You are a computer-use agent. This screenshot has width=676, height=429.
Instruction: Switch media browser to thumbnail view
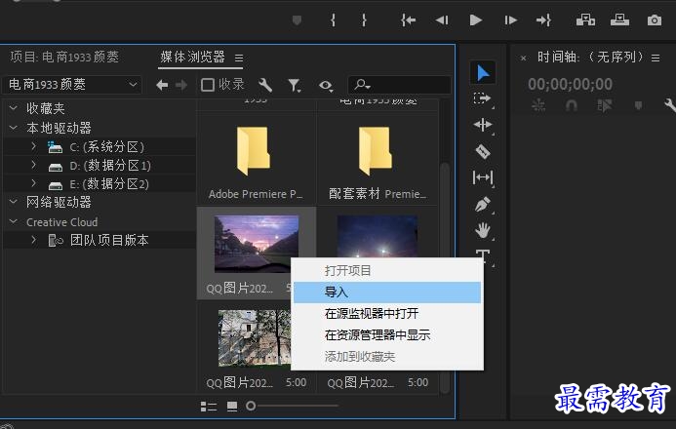coord(232,407)
